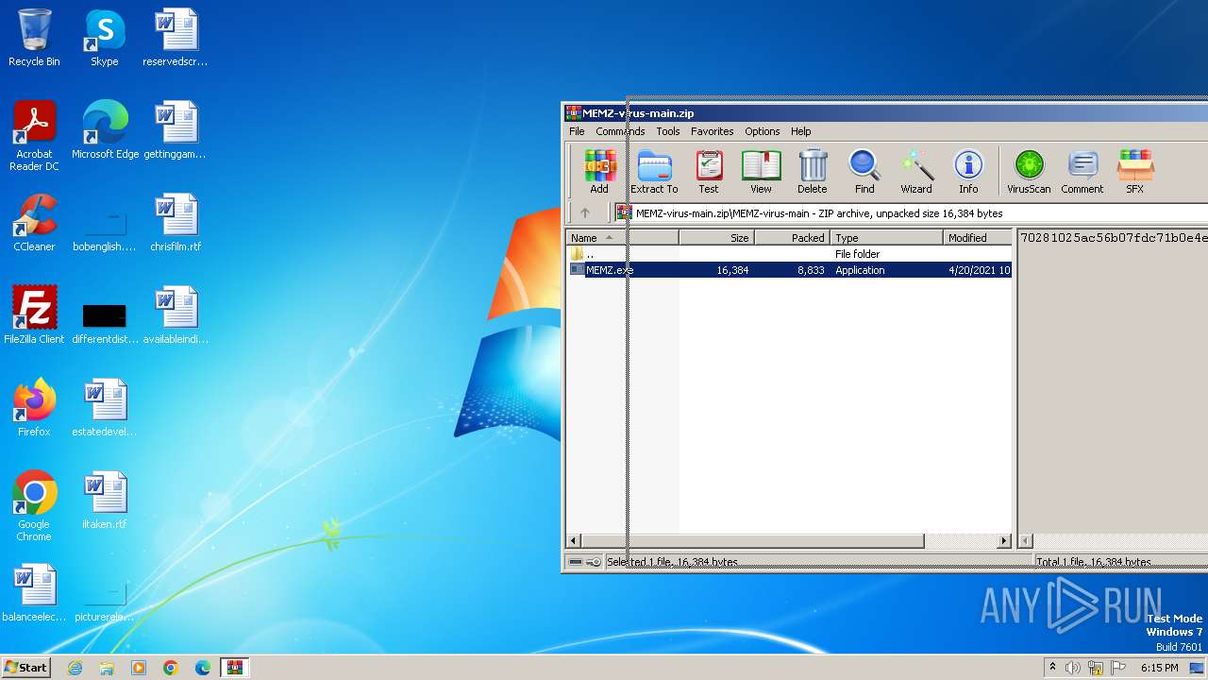Click the file list scroll right arrow
This screenshot has width=1208, height=680.
click(1004, 541)
